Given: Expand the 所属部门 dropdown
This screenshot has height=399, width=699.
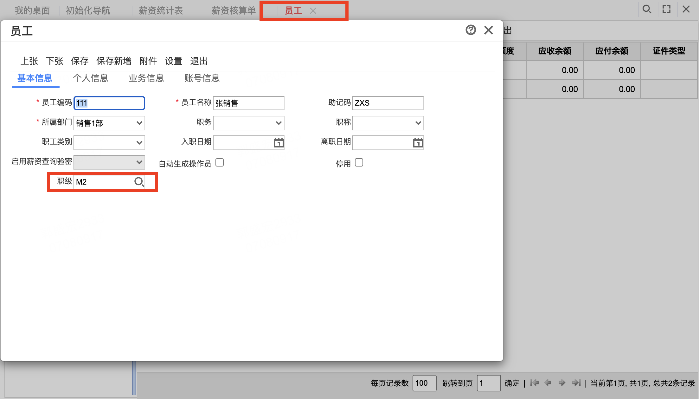Looking at the screenshot, I should (x=109, y=123).
